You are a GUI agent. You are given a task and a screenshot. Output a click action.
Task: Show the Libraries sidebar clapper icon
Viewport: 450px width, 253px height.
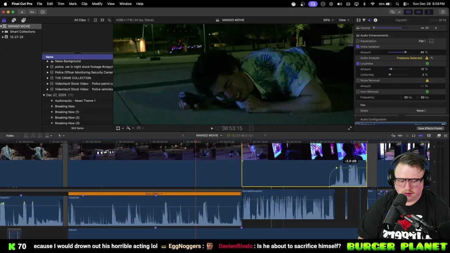[4, 20]
